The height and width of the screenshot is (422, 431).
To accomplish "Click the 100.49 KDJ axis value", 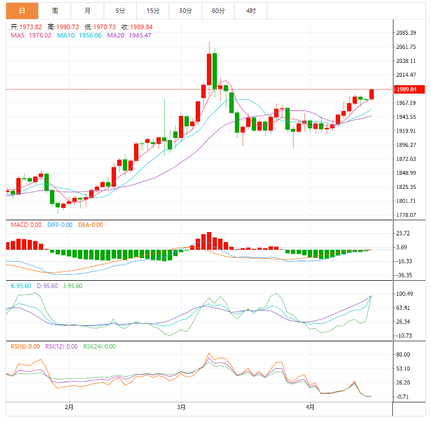I will coord(404,294).
